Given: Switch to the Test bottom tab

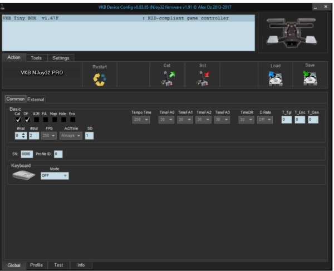Looking at the screenshot, I should [x=58, y=265].
